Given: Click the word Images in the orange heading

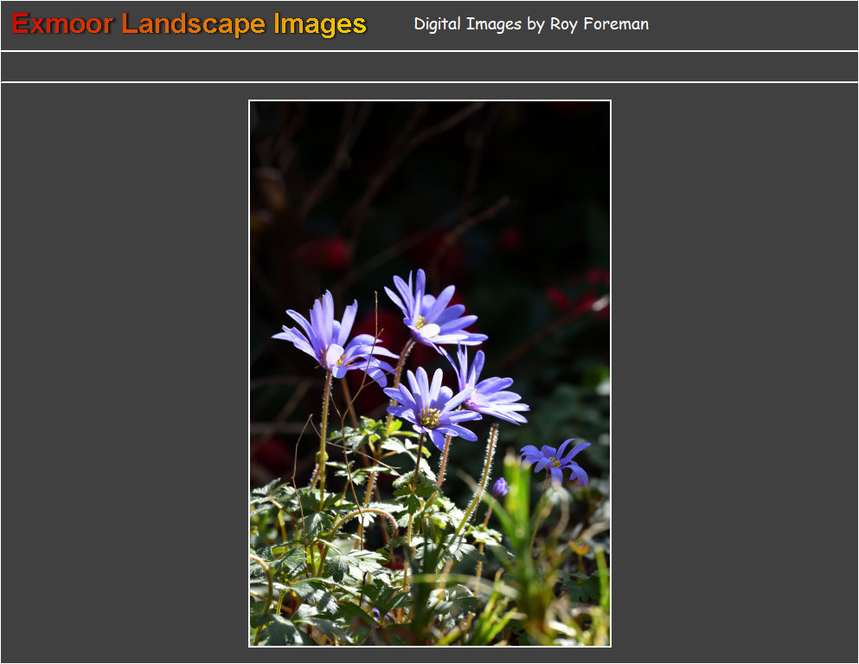Looking at the screenshot, I should pos(319,24).
